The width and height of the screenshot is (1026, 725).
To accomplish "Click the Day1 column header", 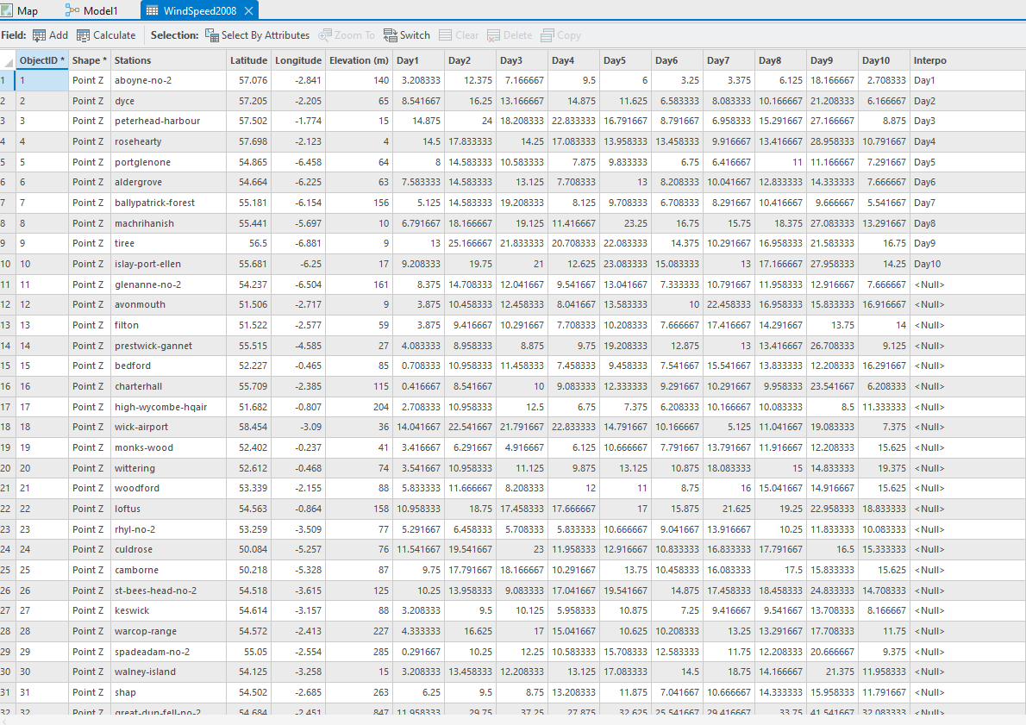I will tap(418, 60).
